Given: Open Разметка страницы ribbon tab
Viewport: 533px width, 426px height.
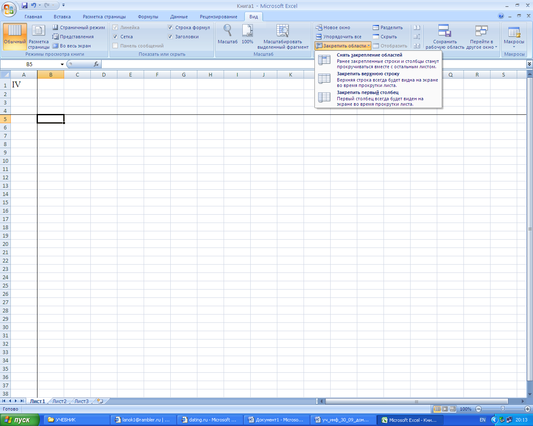Looking at the screenshot, I should point(104,17).
